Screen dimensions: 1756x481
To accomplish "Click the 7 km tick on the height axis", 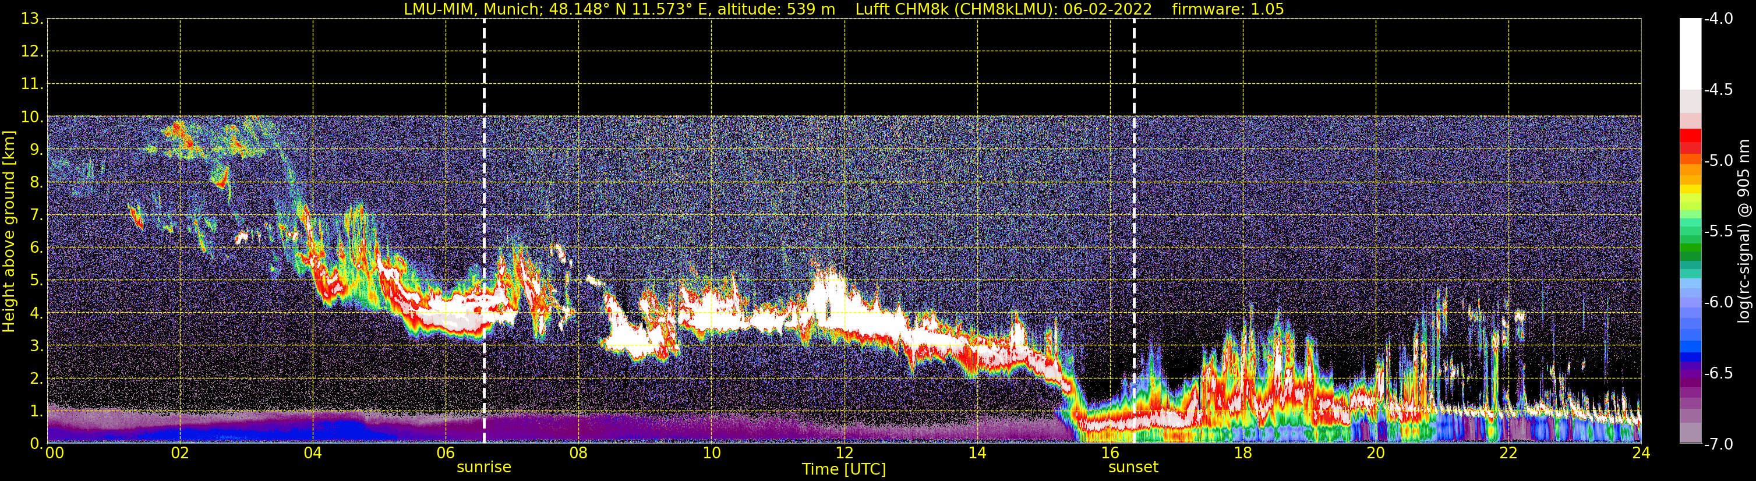I will click(x=36, y=215).
